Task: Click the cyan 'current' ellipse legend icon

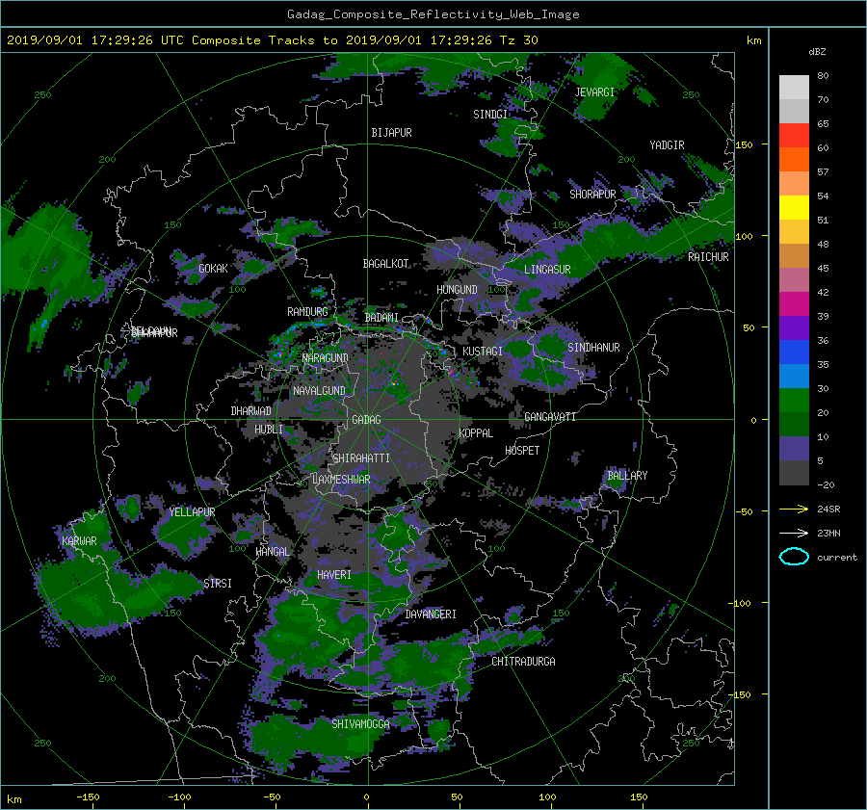Action: pyautogui.click(x=794, y=557)
